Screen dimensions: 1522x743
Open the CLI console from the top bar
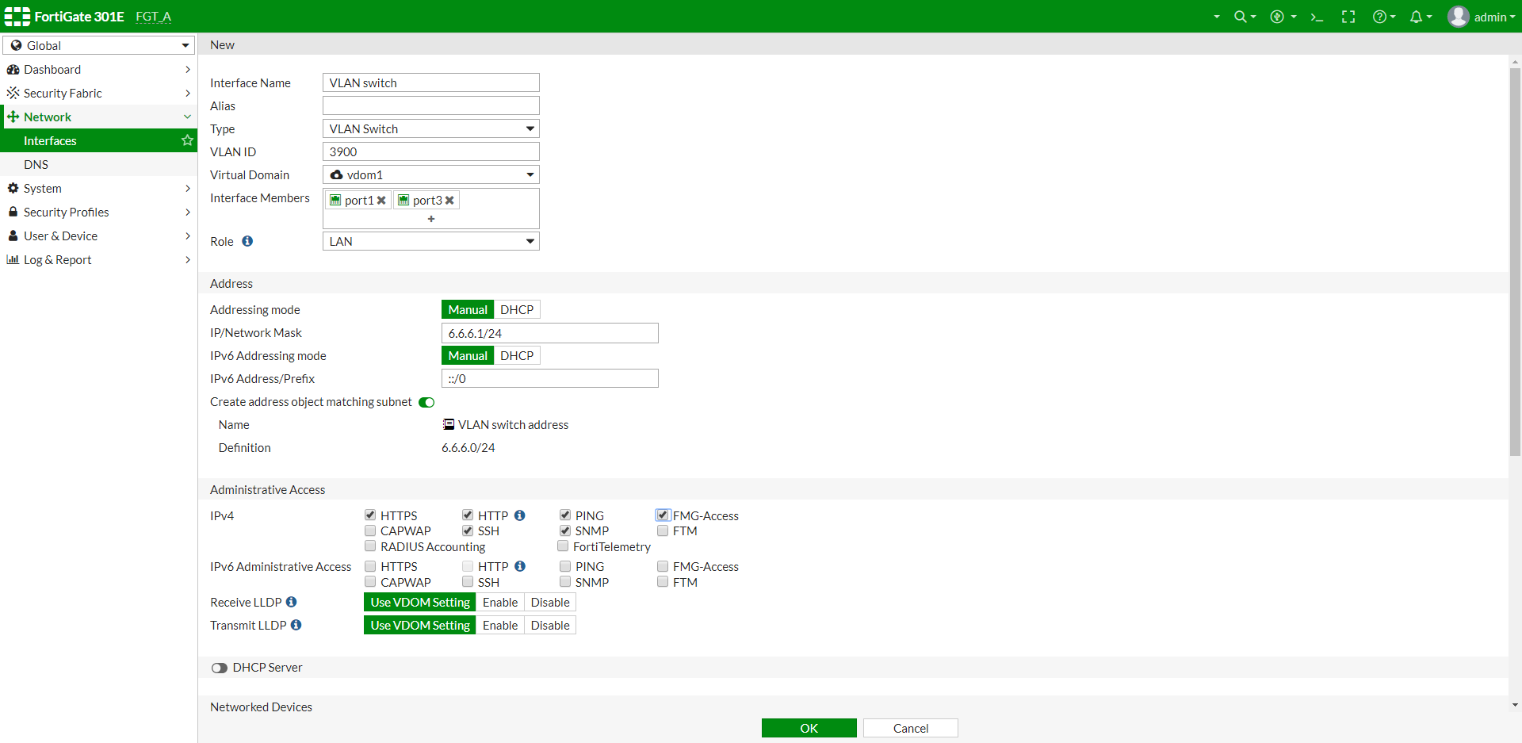(1317, 16)
